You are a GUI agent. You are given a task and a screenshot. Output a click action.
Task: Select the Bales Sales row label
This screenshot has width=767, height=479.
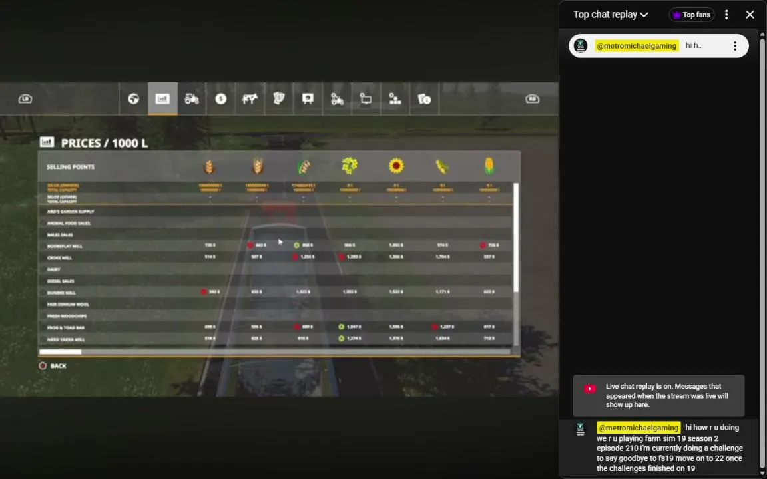pos(60,235)
